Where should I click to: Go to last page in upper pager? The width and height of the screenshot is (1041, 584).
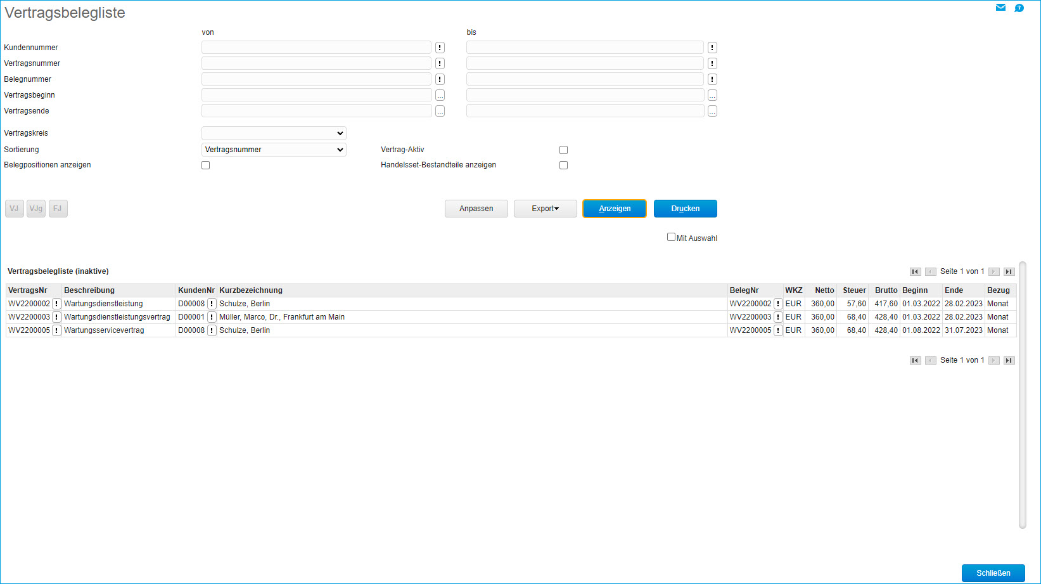(1009, 271)
